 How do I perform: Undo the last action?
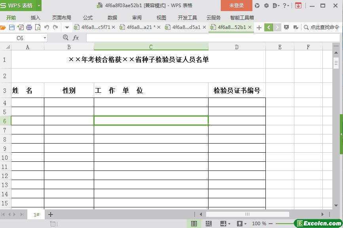pos(47,27)
